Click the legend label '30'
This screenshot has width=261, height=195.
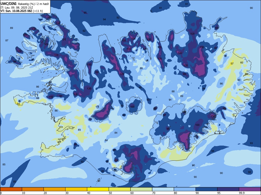click(x=67, y=193)
